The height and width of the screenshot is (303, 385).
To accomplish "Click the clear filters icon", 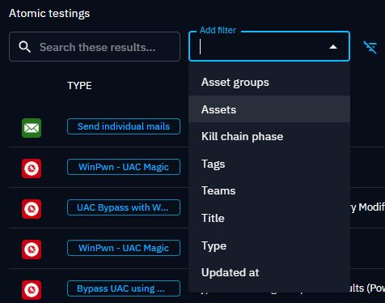I will click(370, 47).
